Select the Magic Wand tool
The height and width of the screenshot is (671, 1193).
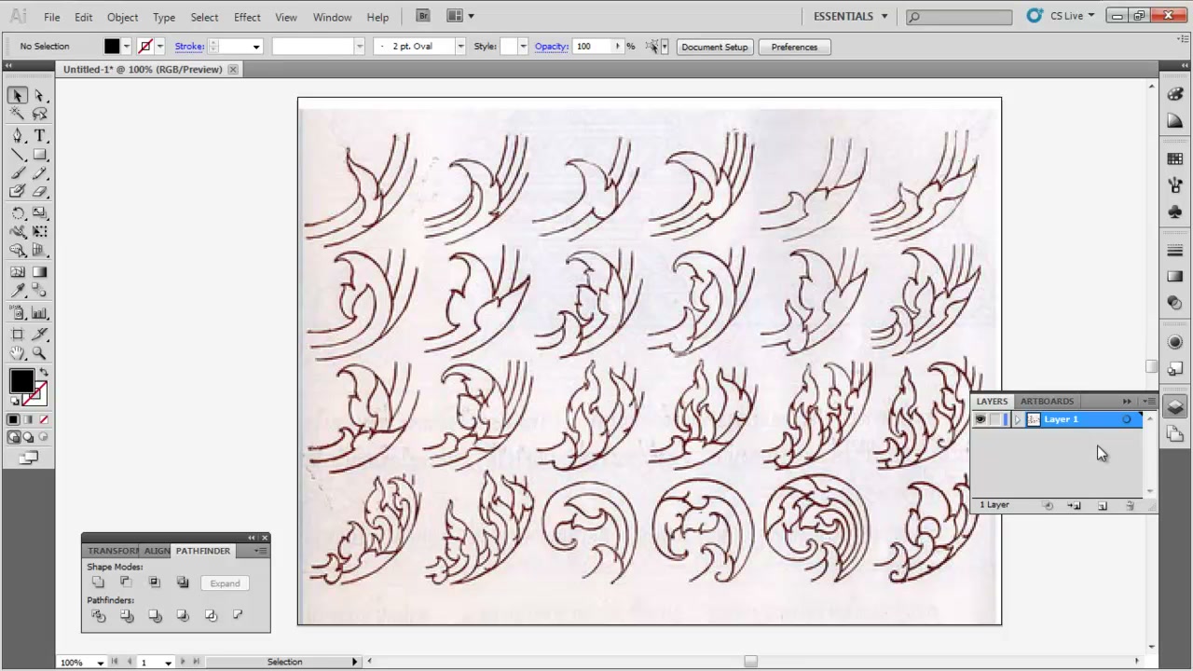(x=18, y=114)
